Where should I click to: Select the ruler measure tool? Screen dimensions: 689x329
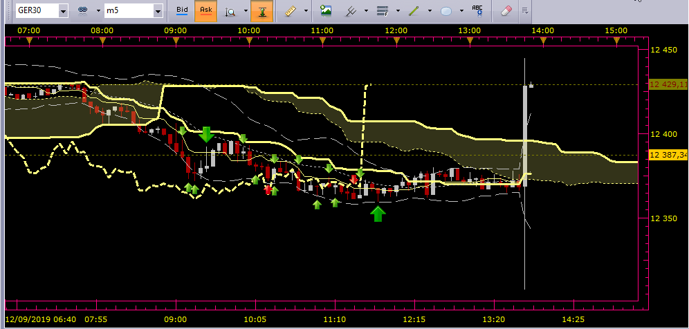(290, 12)
